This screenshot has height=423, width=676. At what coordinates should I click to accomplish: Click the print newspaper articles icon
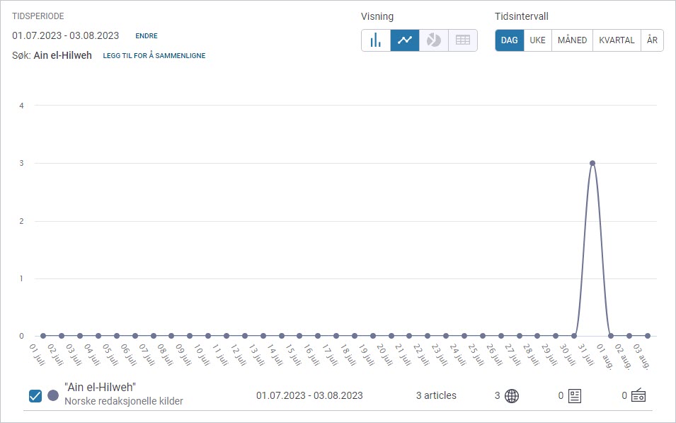[x=575, y=396]
